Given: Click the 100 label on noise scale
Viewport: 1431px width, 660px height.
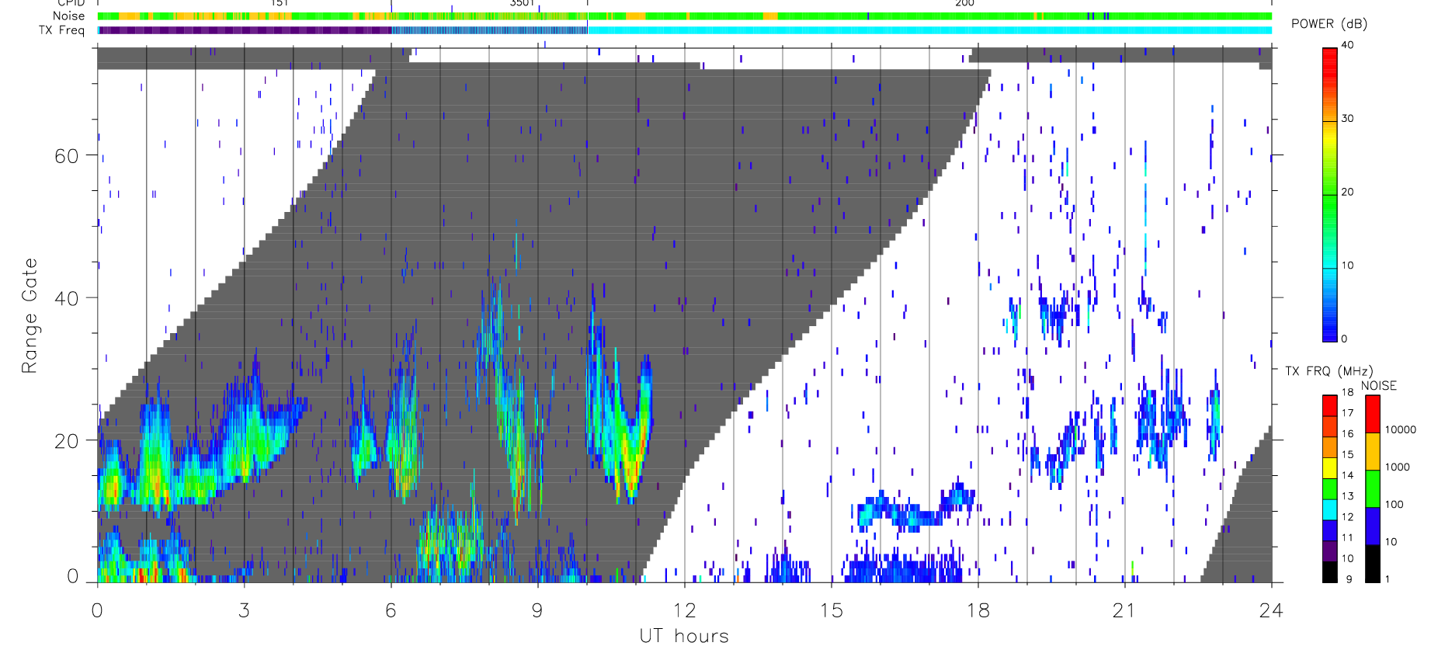Looking at the screenshot, I should pyautogui.click(x=1395, y=504).
